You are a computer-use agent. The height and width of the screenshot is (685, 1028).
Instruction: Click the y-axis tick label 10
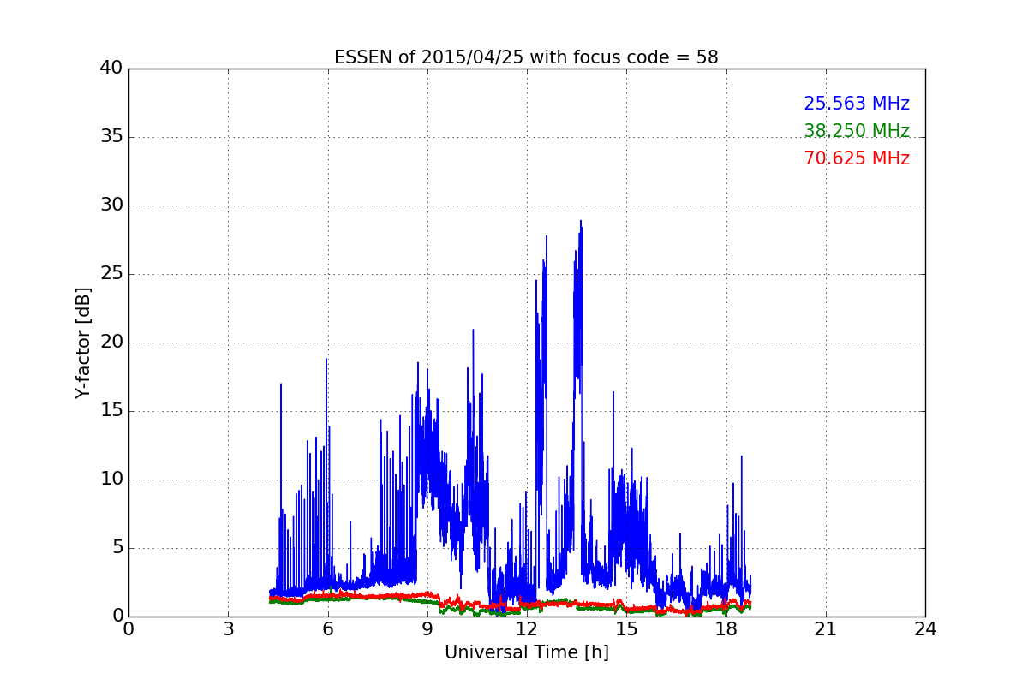(x=111, y=479)
